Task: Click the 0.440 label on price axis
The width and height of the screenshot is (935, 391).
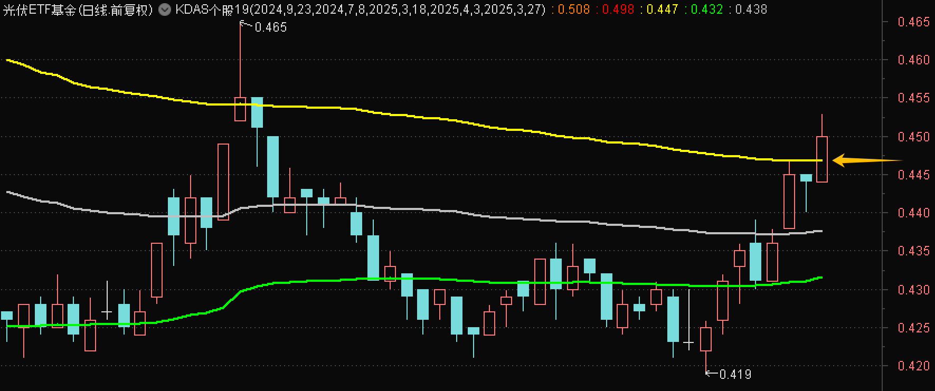Action: (914, 213)
